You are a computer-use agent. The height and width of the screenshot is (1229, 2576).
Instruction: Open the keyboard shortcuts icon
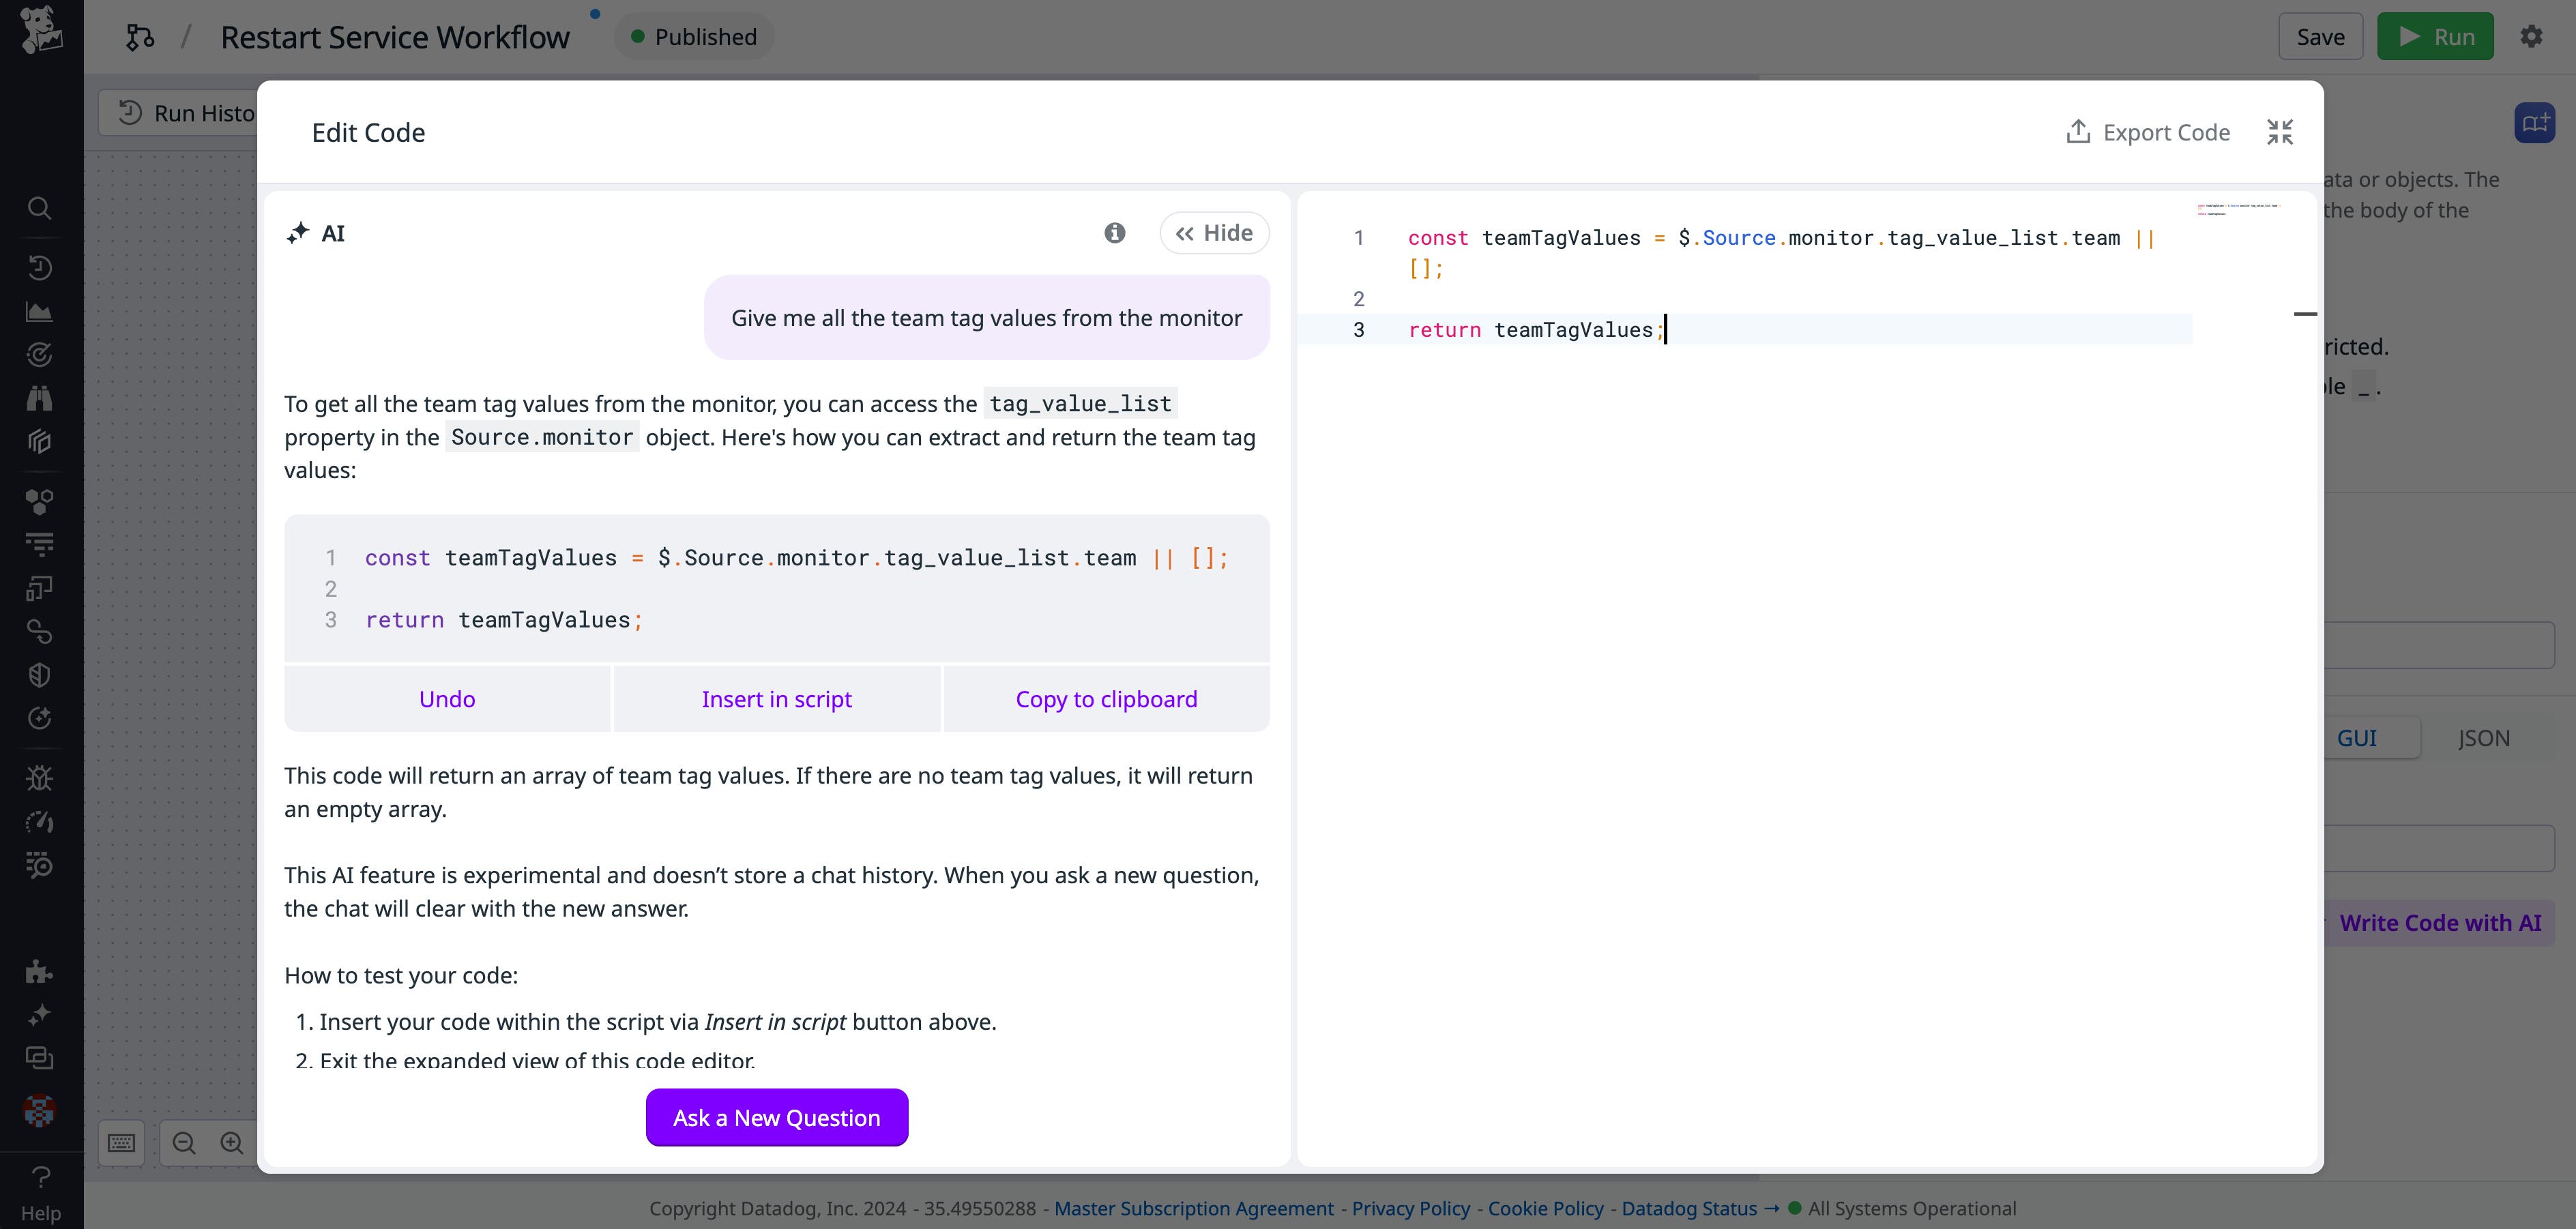121,1143
